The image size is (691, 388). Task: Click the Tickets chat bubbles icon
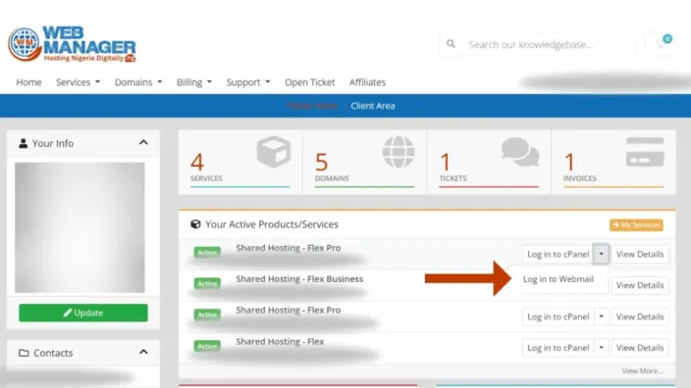point(520,152)
